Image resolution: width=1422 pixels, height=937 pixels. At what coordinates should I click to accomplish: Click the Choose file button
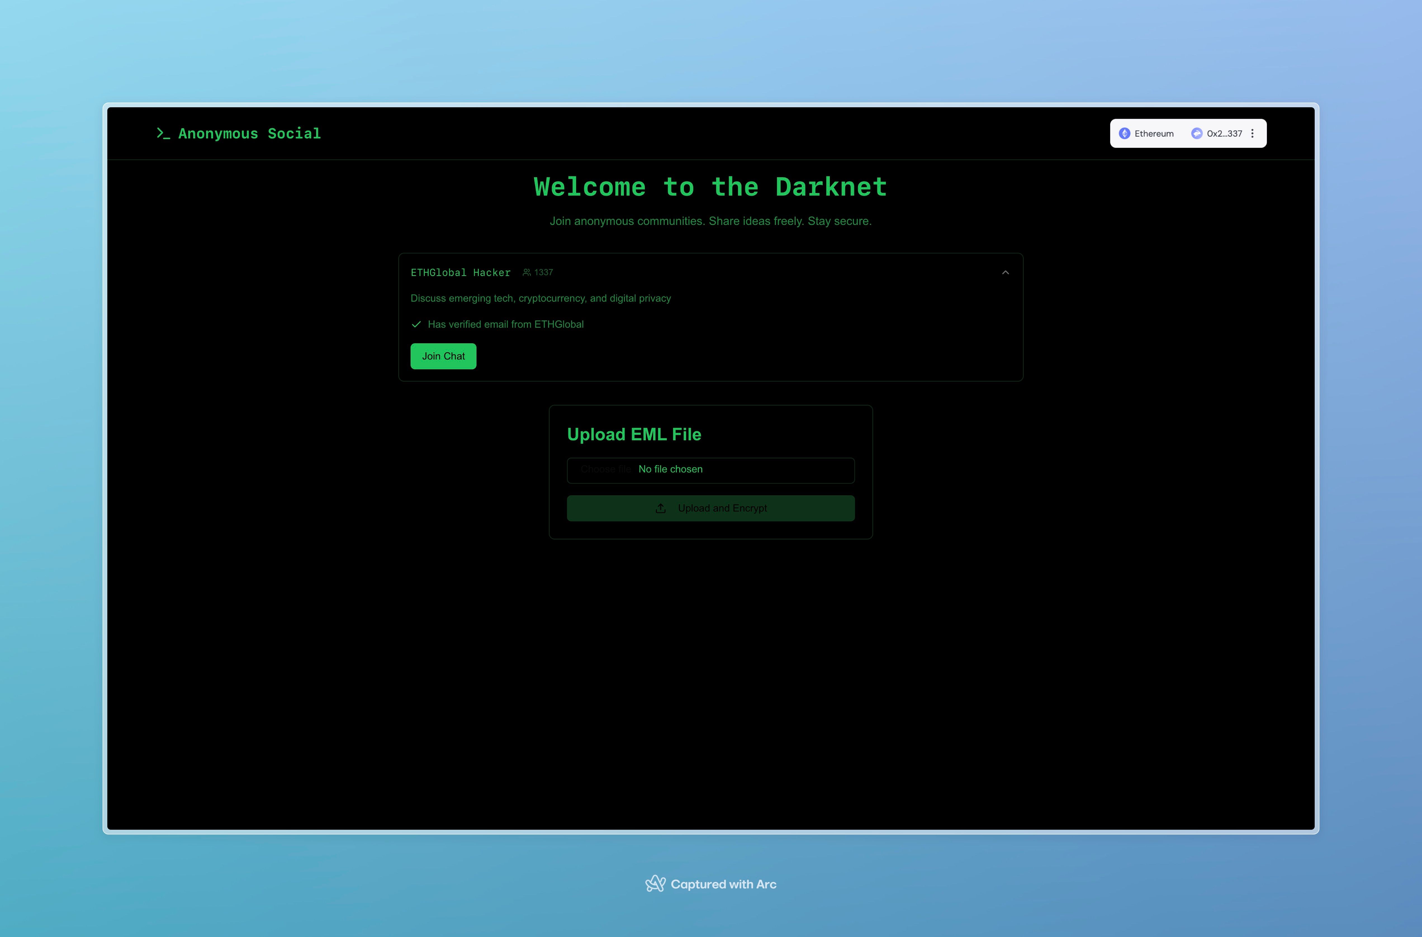coord(606,470)
